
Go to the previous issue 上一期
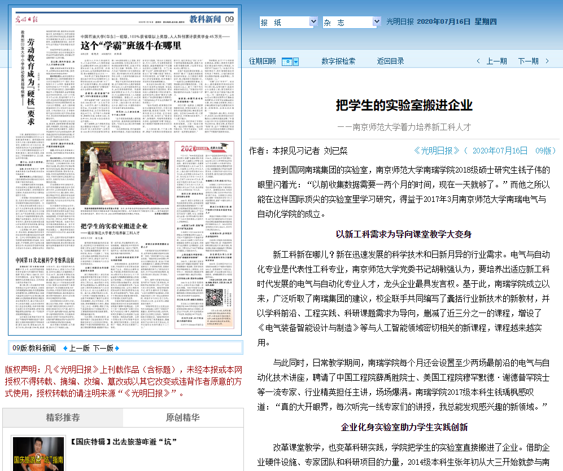point(496,61)
